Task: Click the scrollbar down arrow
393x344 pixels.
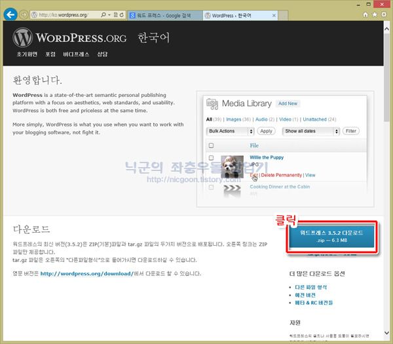Action: pyautogui.click(x=386, y=333)
